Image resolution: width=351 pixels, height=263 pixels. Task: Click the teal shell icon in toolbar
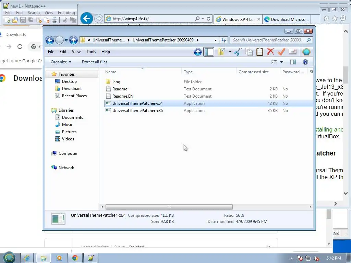pos(306,52)
